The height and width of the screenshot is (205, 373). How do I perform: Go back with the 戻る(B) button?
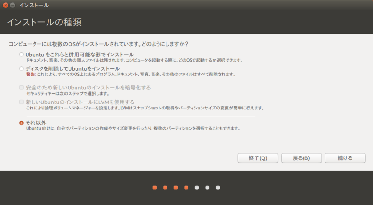[x=301, y=158]
